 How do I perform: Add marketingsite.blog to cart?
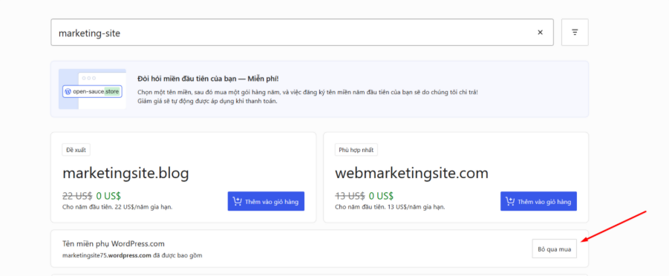point(266,201)
